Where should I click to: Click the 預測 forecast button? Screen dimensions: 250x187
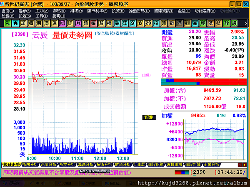[149, 118]
